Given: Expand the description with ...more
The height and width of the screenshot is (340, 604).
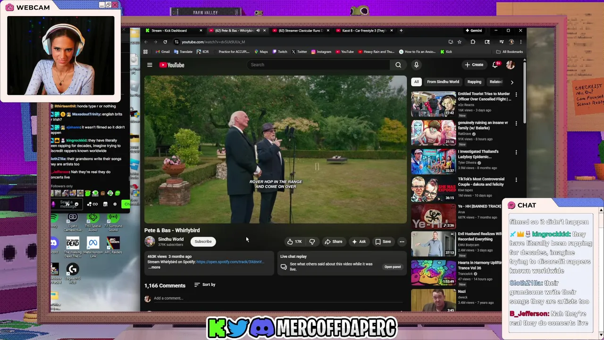Looking at the screenshot, I should coord(154,267).
